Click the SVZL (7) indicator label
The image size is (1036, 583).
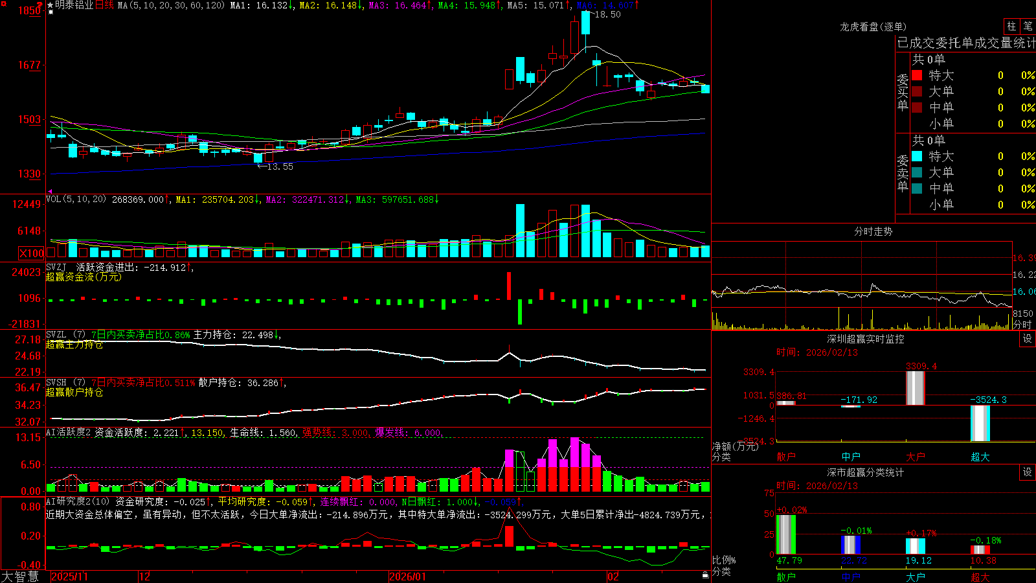pos(65,335)
